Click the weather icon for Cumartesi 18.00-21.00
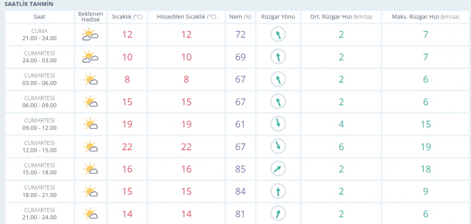 coord(90,192)
